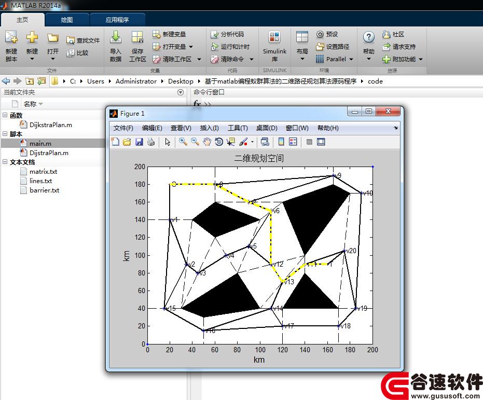
Task: Open 预设 (Preferences) gear
Action: [327, 34]
